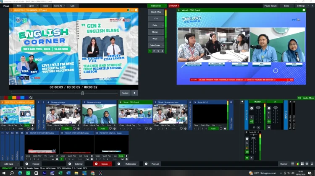The height and width of the screenshot is (176, 315).
Task: Expand the Settings dropdown arrow
Action: click(x=309, y=6)
